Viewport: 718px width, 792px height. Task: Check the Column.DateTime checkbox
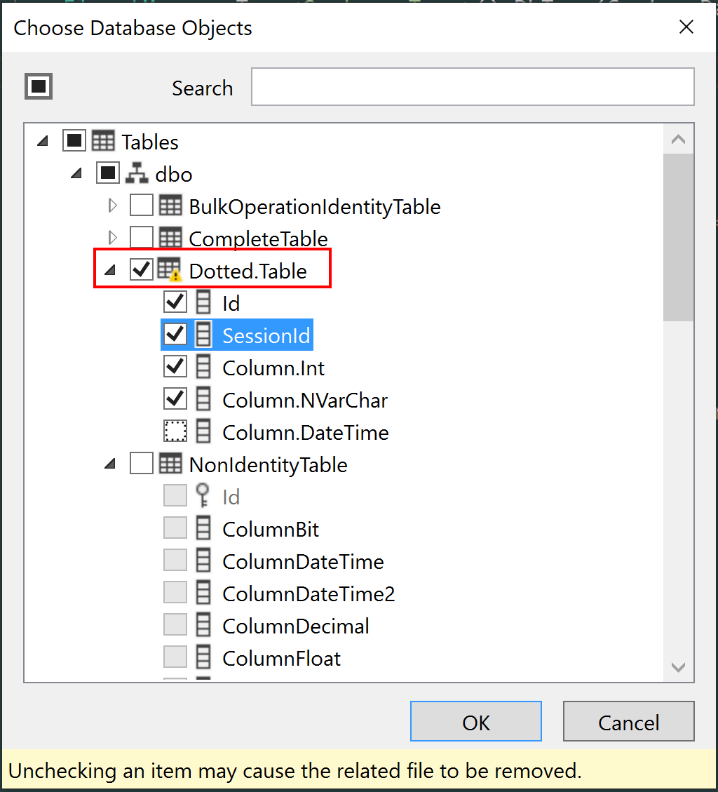[175, 431]
